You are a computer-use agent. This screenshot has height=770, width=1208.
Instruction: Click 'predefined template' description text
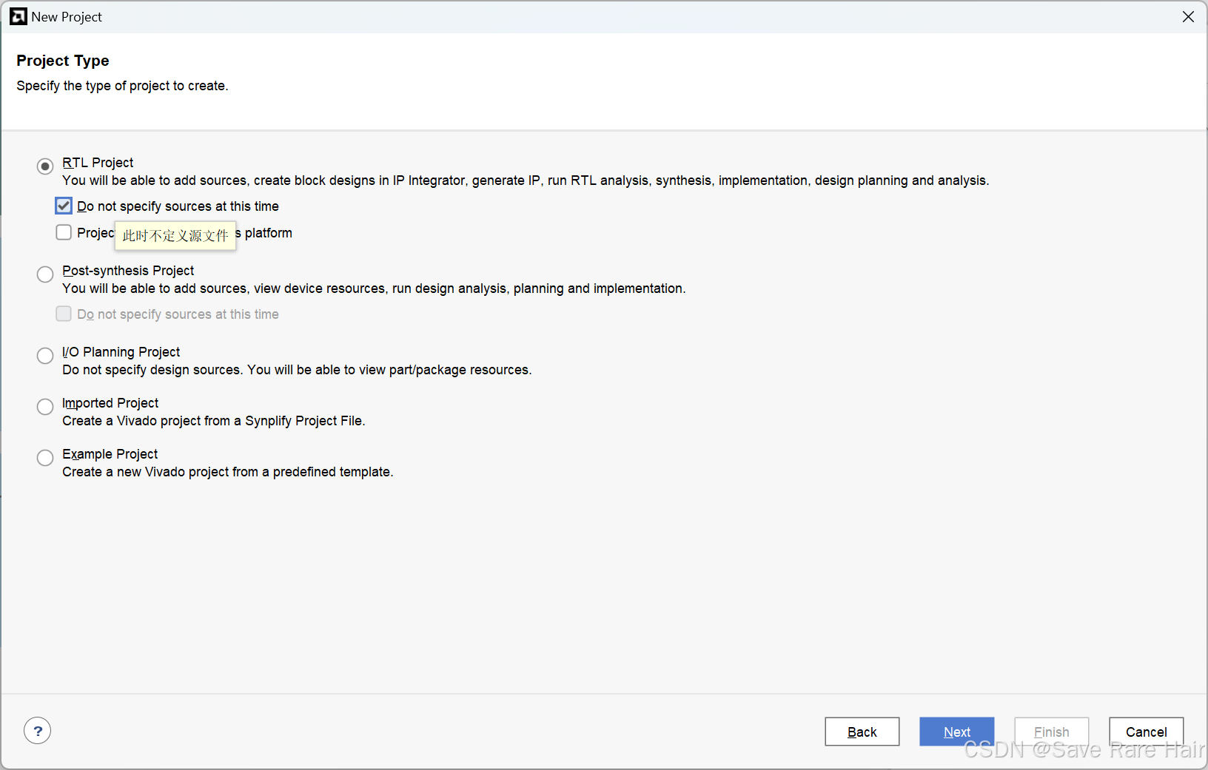pos(228,472)
